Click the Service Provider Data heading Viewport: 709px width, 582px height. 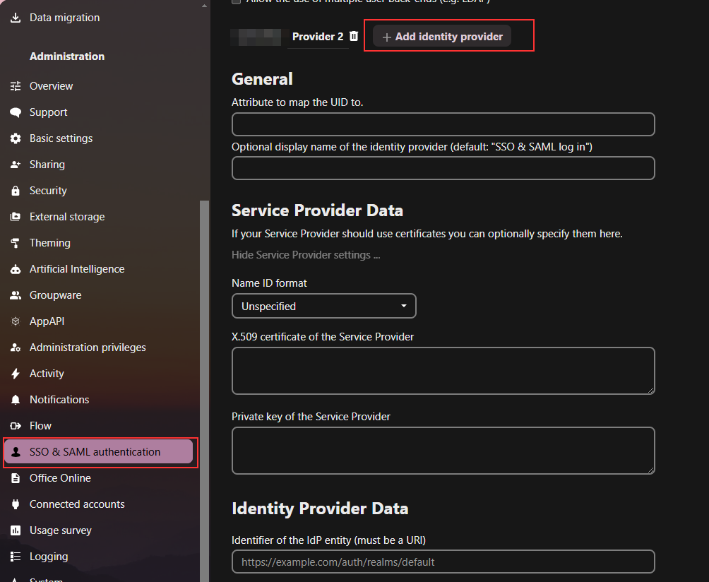(x=317, y=210)
